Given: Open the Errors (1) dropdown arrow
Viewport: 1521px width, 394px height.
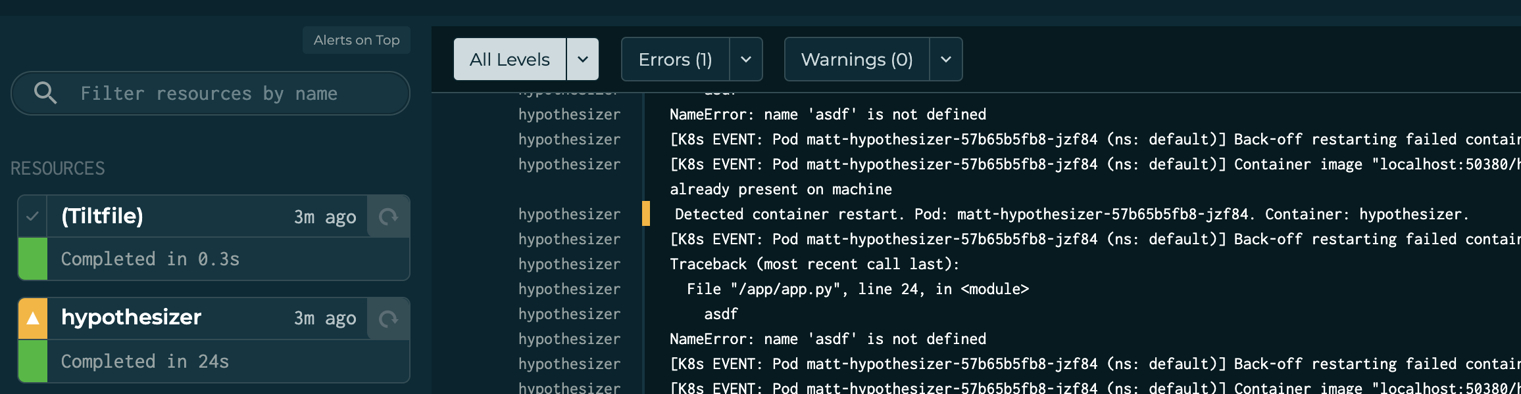Looking at the screenshot, I should click(746, 59).
